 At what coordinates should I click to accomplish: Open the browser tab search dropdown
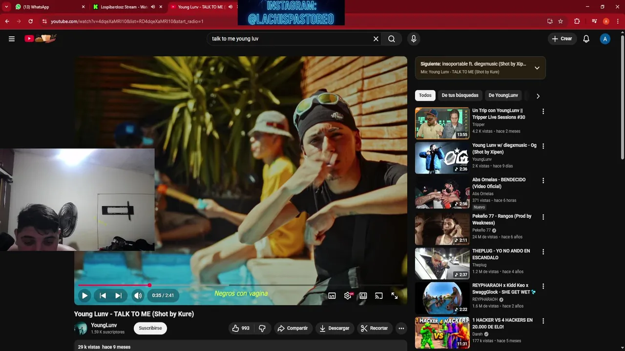pos(6,7)
